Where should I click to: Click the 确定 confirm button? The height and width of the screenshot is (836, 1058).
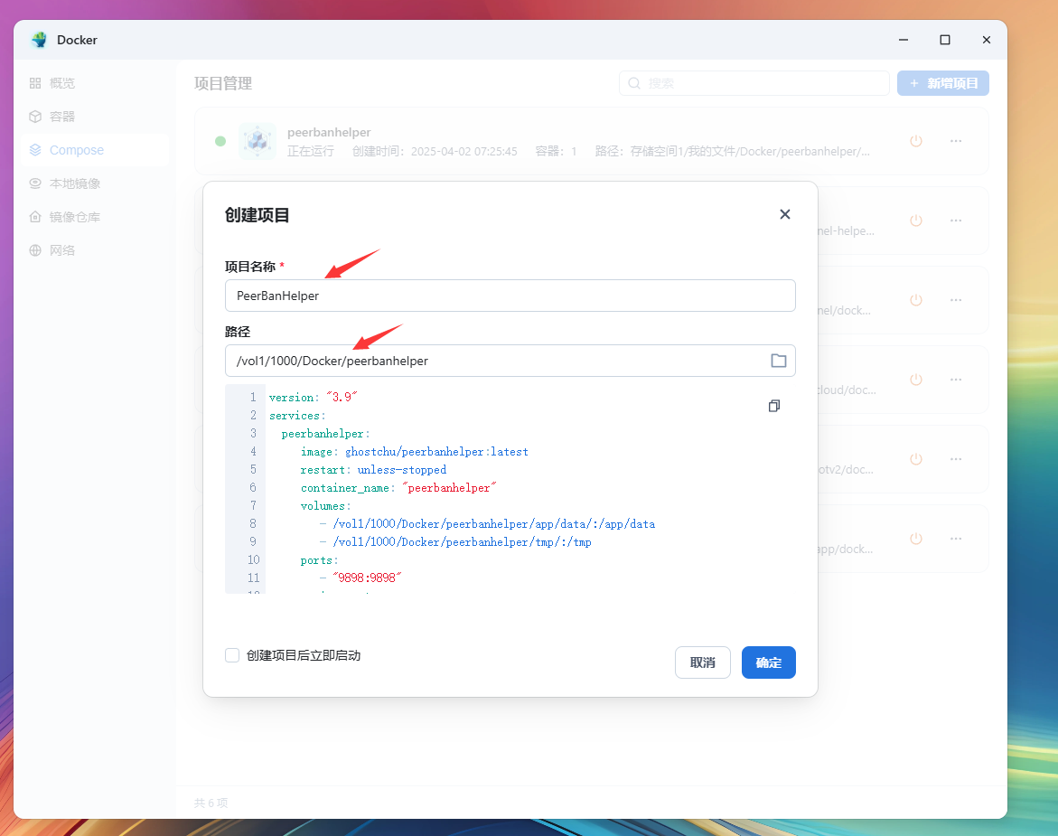point(769,662)
